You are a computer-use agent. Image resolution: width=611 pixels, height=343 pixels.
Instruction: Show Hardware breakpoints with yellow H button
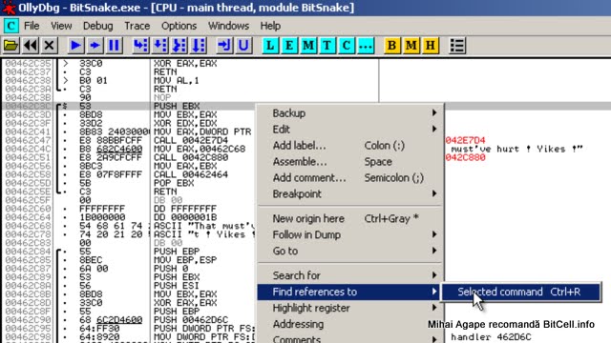click(x=431, y=46)
